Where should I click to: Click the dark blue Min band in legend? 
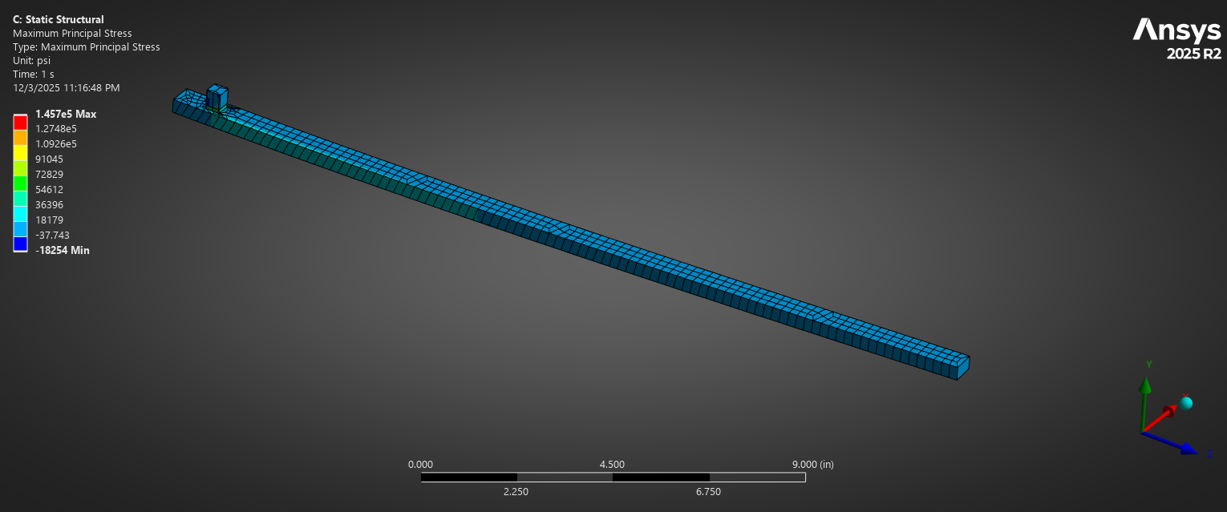coord(20,244)
